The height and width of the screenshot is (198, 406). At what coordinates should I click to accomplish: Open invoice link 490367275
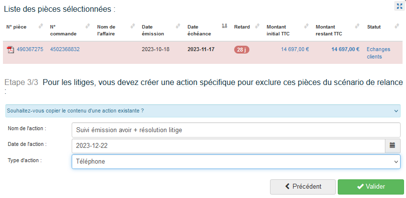(x=30, y=49)
